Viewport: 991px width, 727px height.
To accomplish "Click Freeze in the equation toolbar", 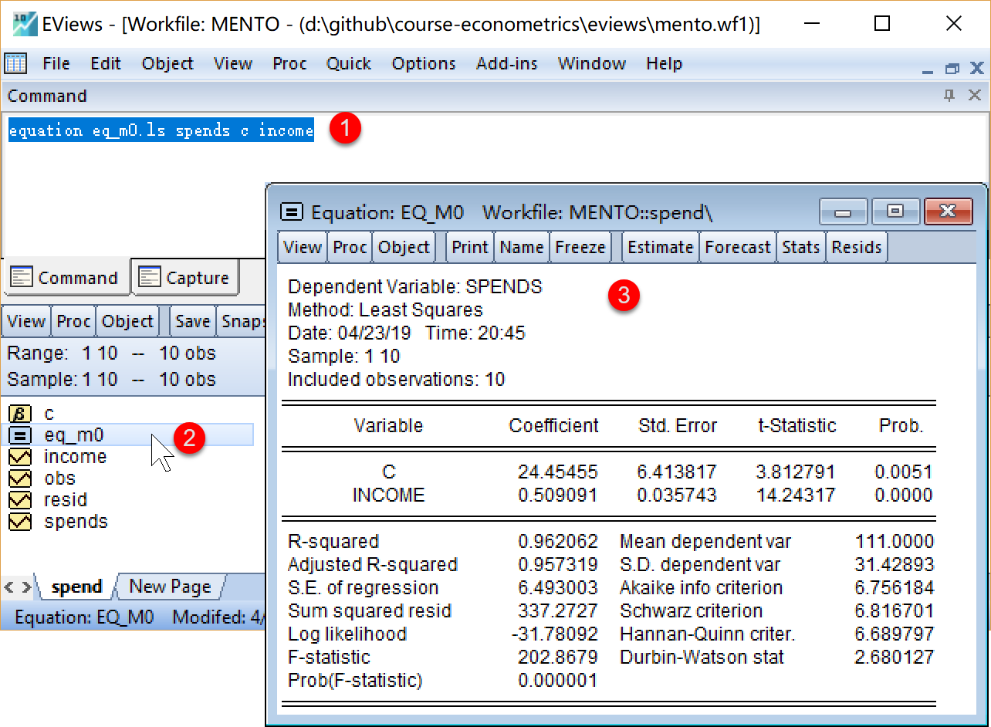I will click(580, 247).
